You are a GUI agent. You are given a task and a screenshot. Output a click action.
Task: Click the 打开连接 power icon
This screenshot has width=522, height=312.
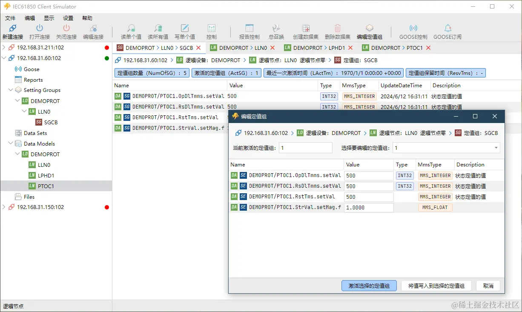click(40, 29)
